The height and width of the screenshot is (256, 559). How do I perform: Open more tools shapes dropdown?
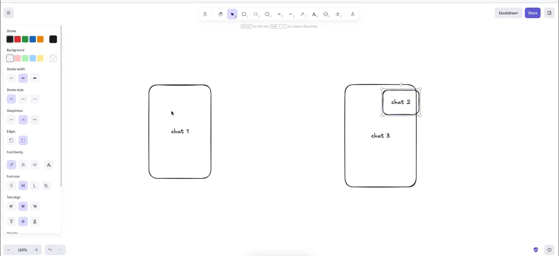point(353,14)
